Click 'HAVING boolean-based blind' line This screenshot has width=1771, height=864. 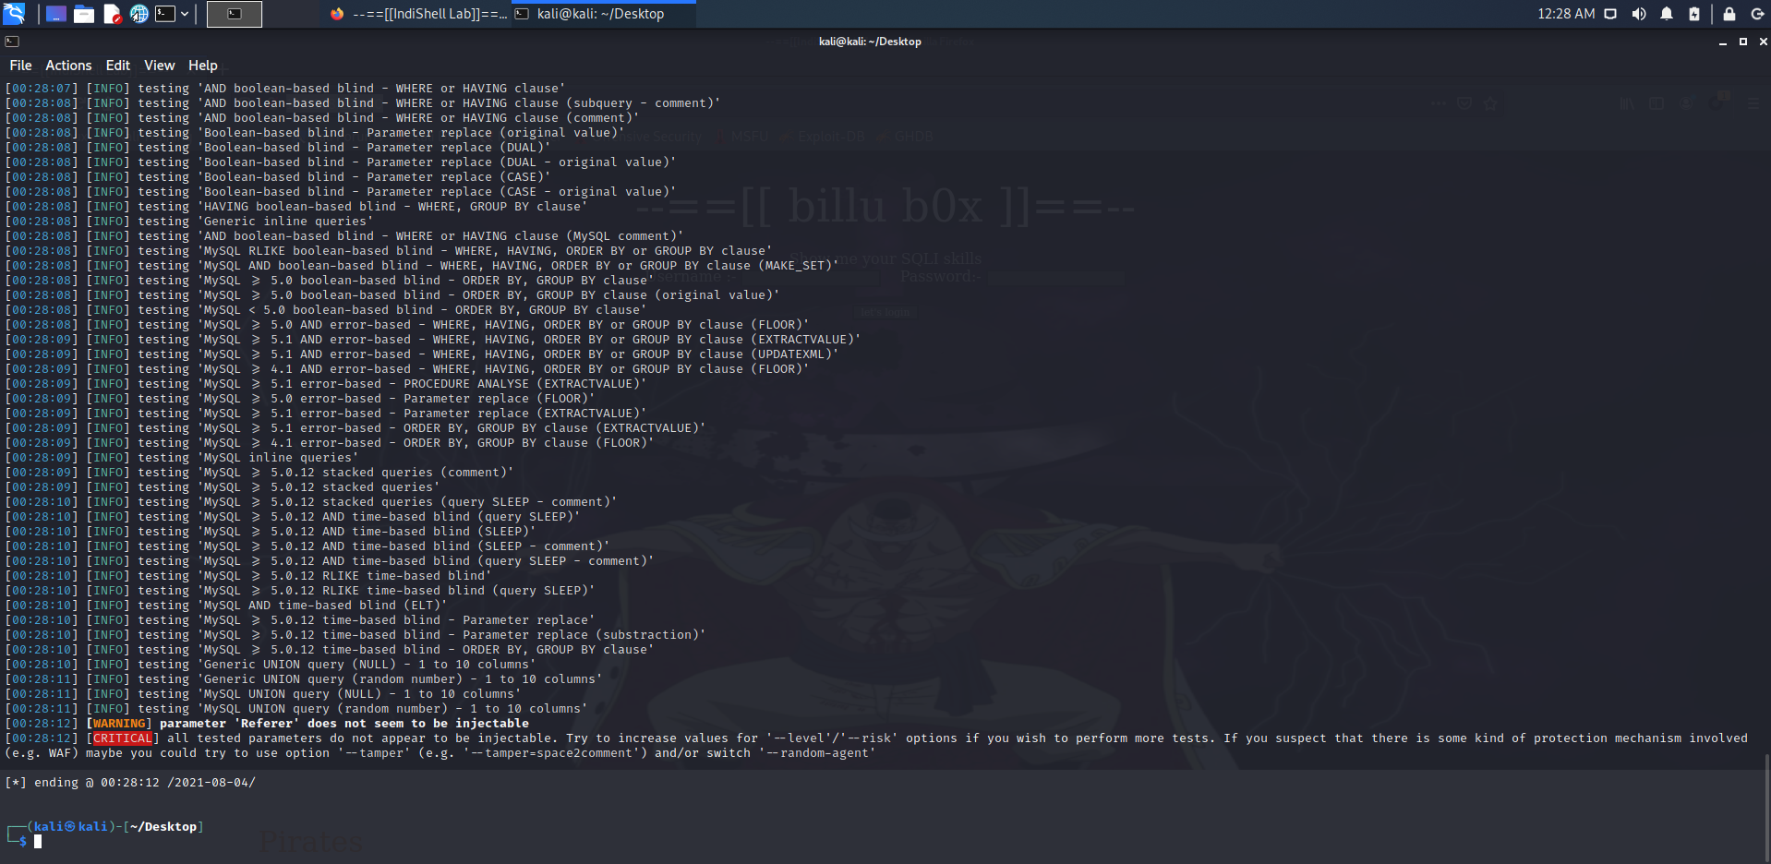(296, 207)
